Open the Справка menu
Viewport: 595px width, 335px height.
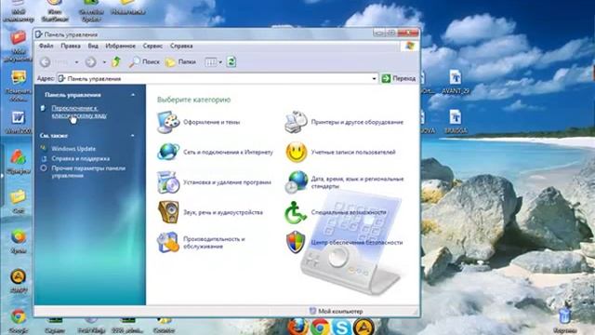coord(181,46)
